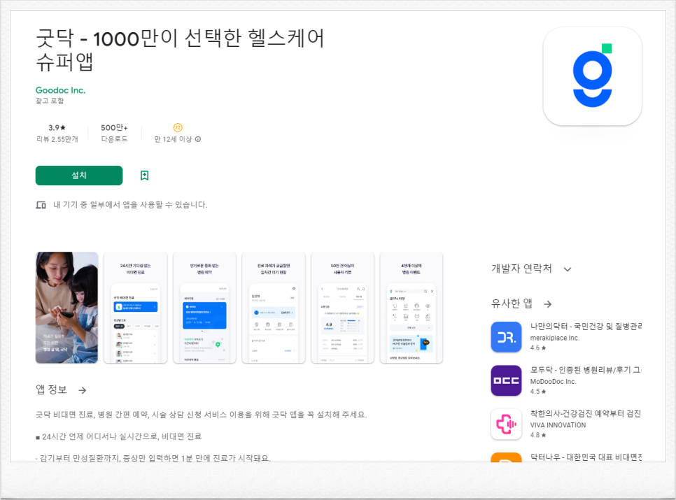Screen dimensions: 676x500
Task: Click the info icon beside 만 12세 이상
Action: [x=198, y=139]
